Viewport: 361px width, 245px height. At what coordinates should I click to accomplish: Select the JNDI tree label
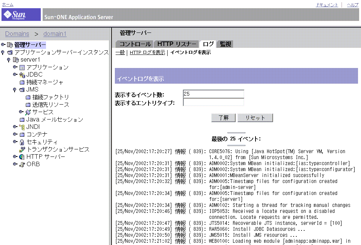click(x=33, y=127)
